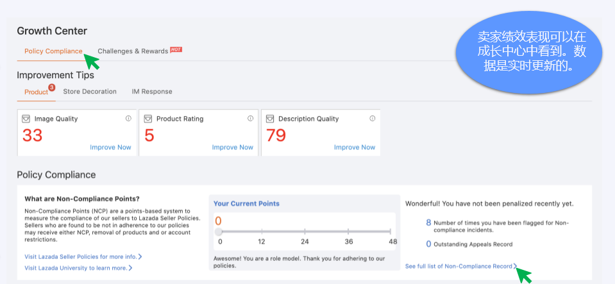
Task: Click the Description Quality info icon
Action: (x=372, y=119)
